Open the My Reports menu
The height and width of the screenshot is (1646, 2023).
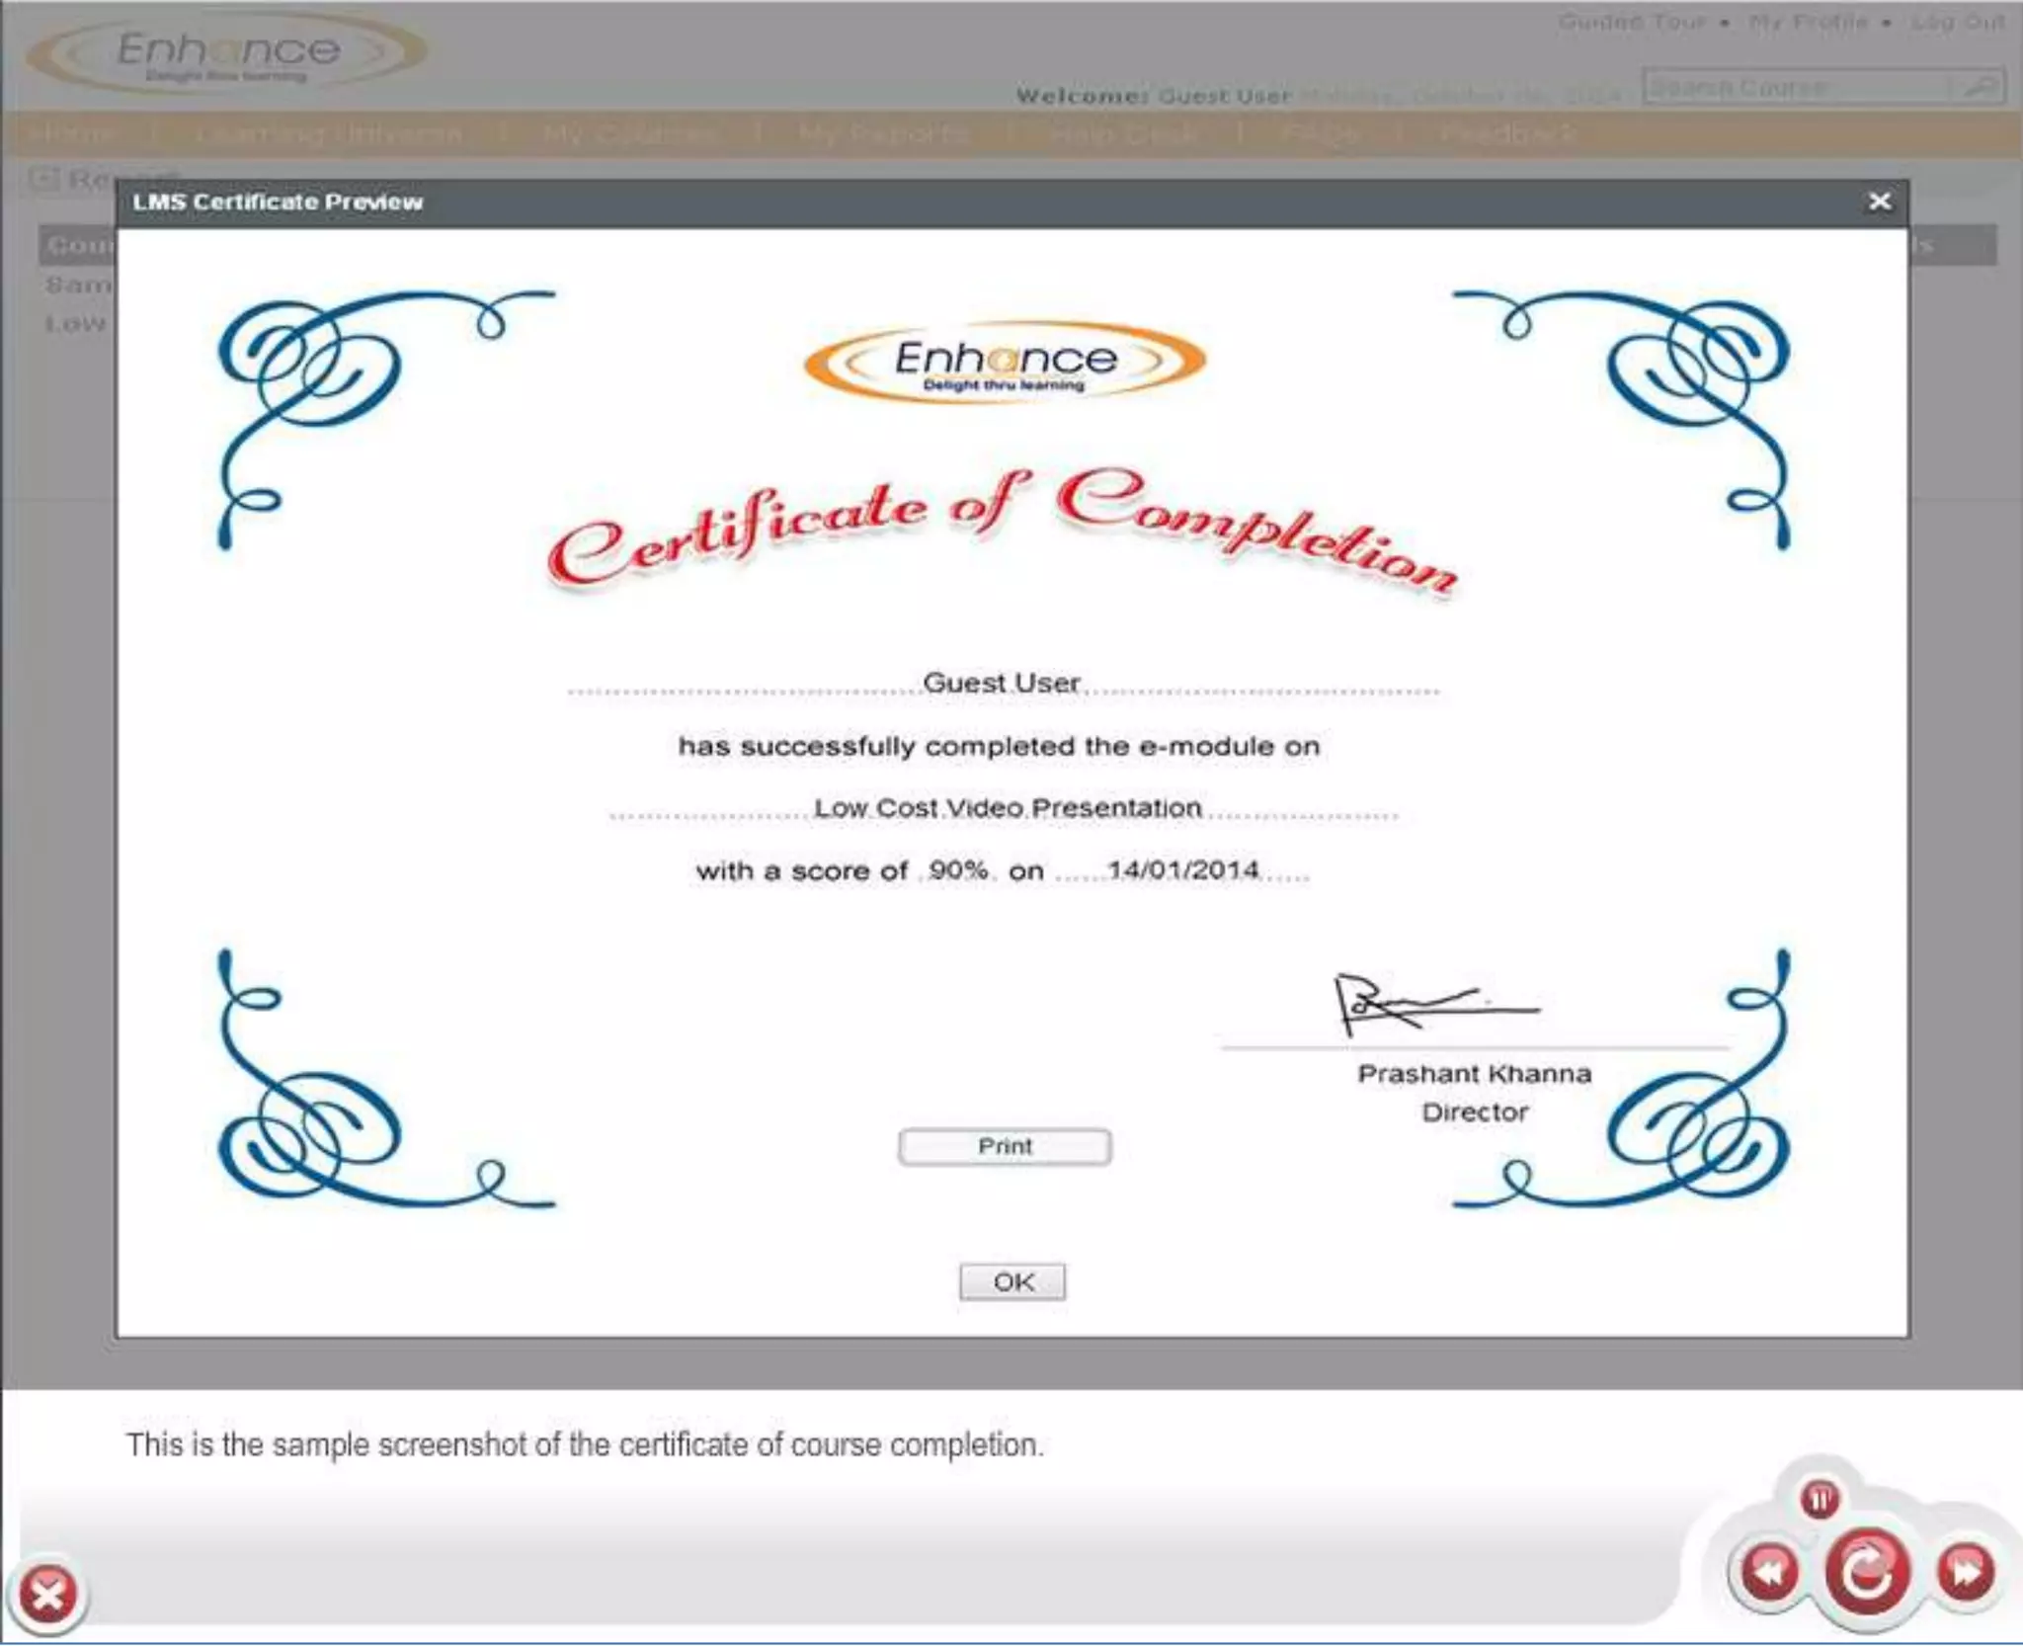tap(882, 134)
